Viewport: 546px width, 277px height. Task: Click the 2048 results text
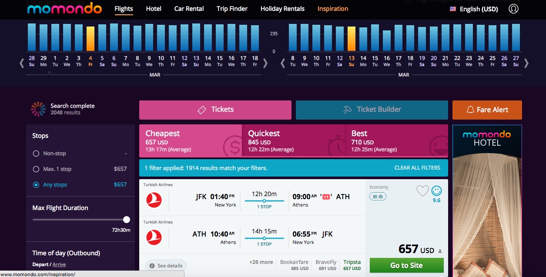click(66, 113)
